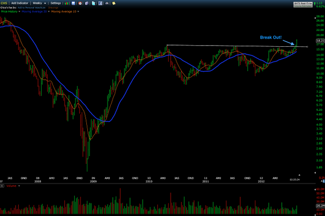Click the orange Drawings link

click(53, 8)
